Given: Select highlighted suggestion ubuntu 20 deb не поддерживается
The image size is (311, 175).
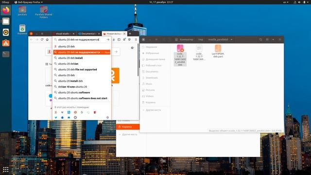Looking at the screenshot, I should click(82, 52).
